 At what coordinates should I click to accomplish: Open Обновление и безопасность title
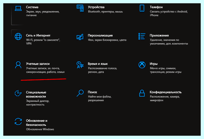pyautogui.click(x=37, y=123)
